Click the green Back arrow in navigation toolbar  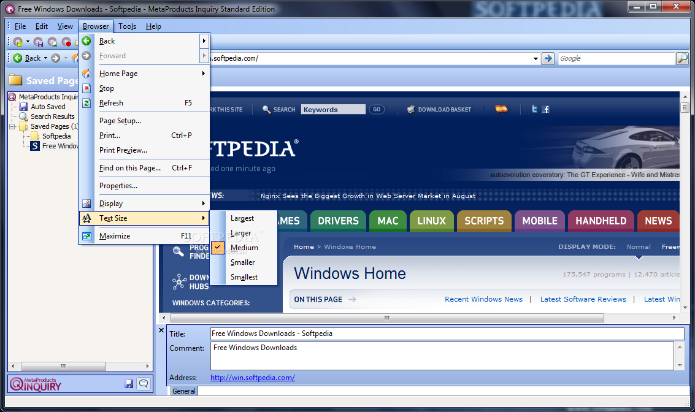(x=18, y=58)
